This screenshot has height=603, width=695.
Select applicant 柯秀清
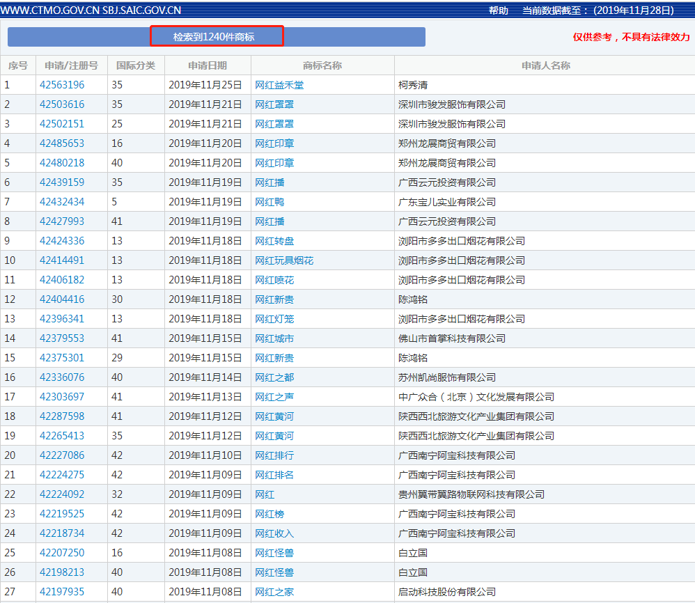tap(413, 85)
